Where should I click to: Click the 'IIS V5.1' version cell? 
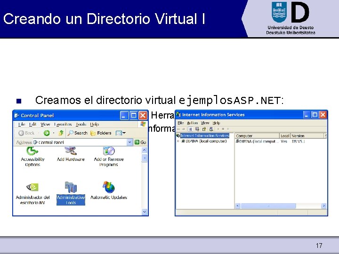click(299, 142)
